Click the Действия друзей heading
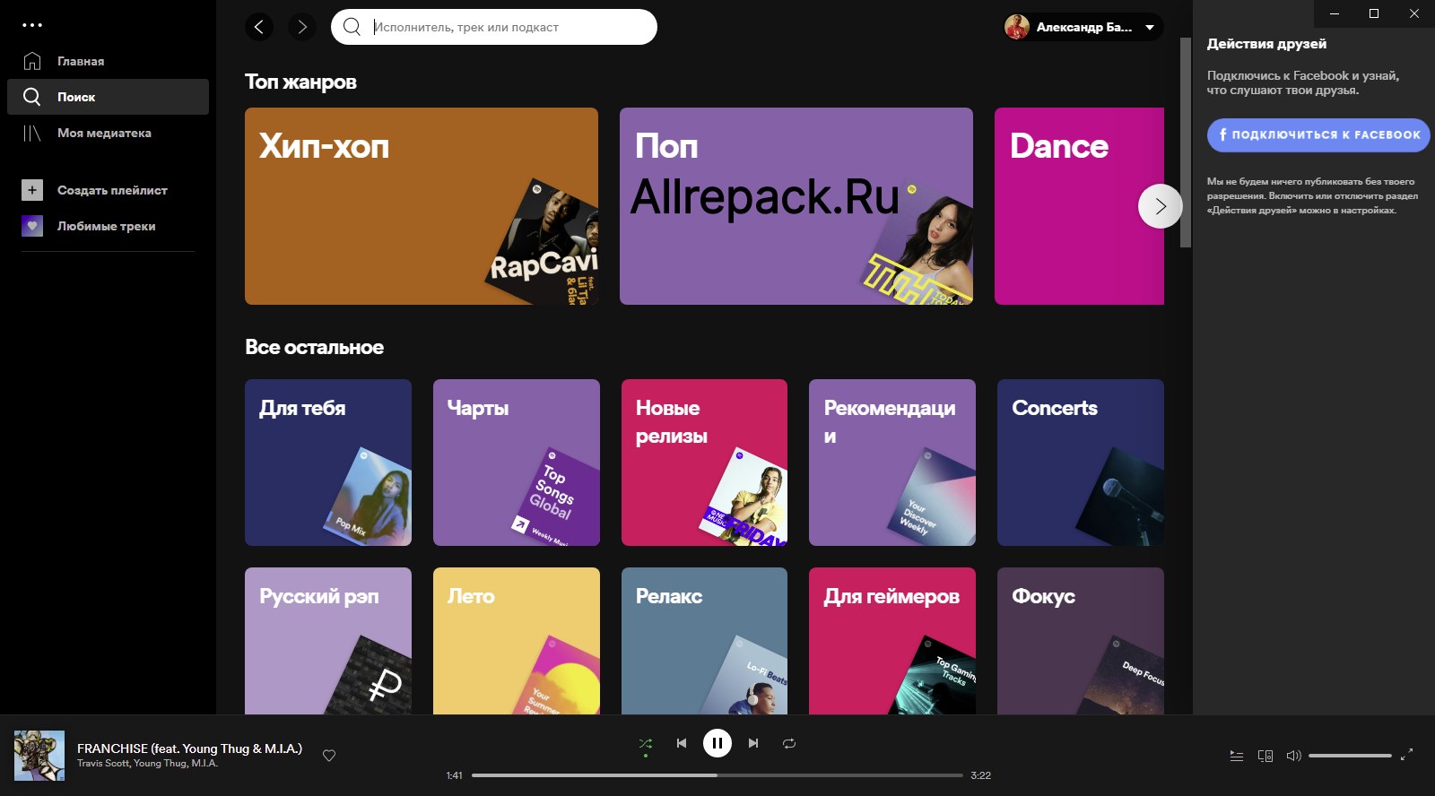Screen dimensions: 1435x796 pos(1266,43)
